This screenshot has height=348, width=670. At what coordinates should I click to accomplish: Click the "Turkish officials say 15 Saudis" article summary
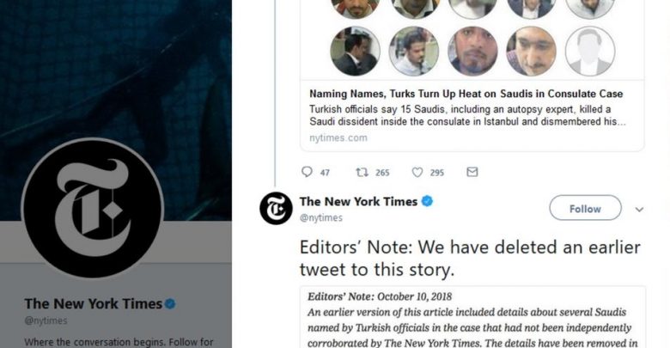pos(466,115)
